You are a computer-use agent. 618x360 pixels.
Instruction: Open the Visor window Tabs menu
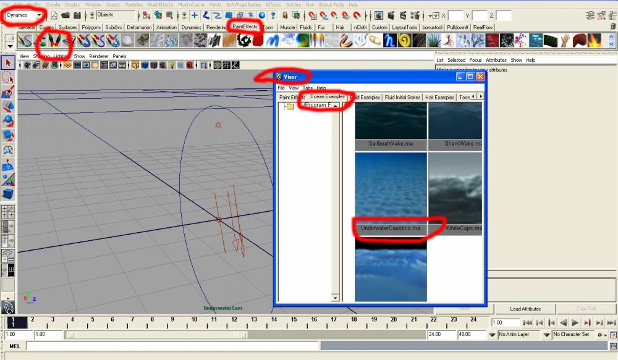[307, 88]
